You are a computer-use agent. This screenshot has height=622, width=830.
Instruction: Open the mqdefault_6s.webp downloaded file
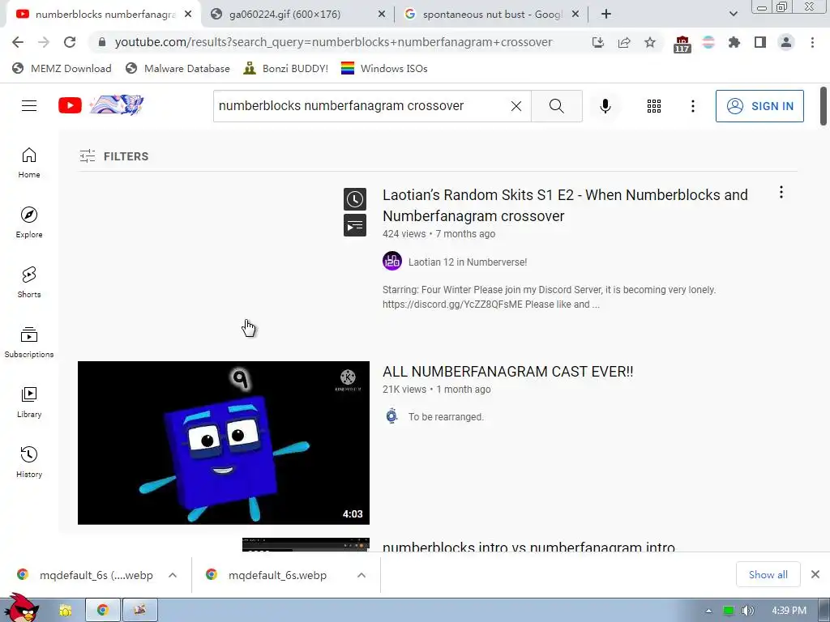pos(276,575)
